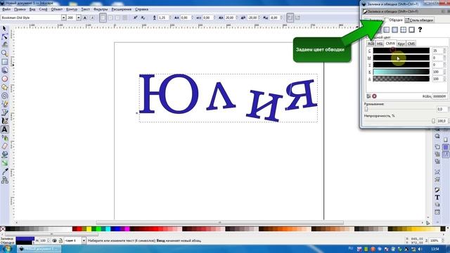Select the Selector arrow tool
This screenshot has width=450, height=253.
tap(4, 28)
